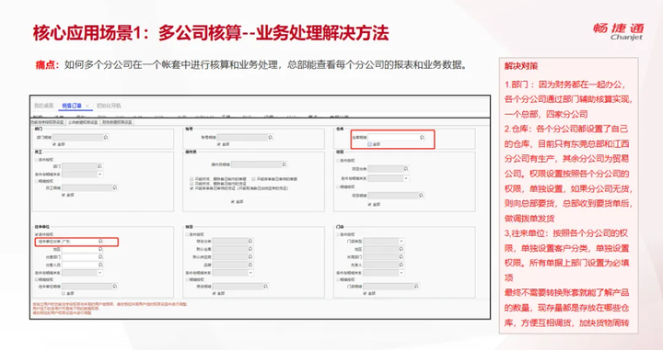Toggle 条件授权 checkbox in 往来单位 section
Viewport: 663px width, 350px height.
coord(36,234)
